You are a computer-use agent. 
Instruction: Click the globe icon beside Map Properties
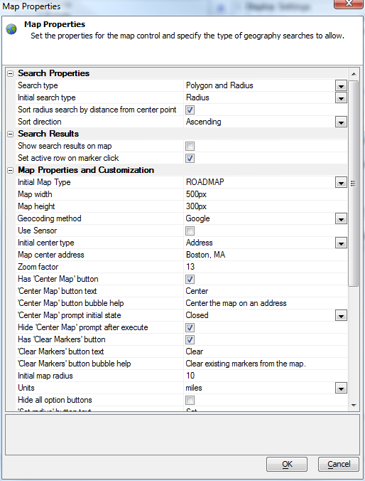click(x=11, y=29)
